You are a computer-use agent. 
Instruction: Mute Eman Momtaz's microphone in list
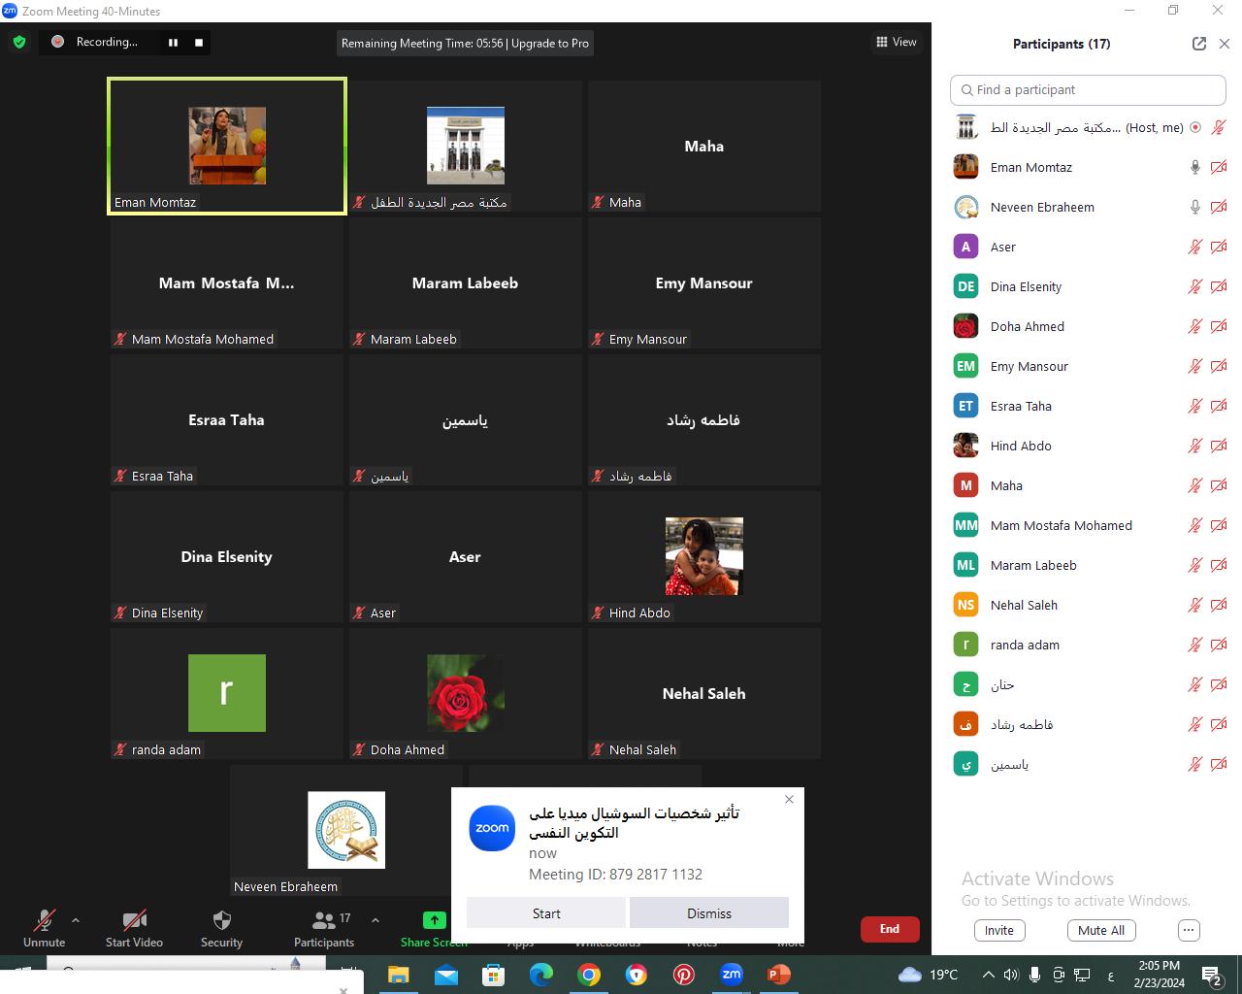pyautogui.click(x=1195, y=167)
